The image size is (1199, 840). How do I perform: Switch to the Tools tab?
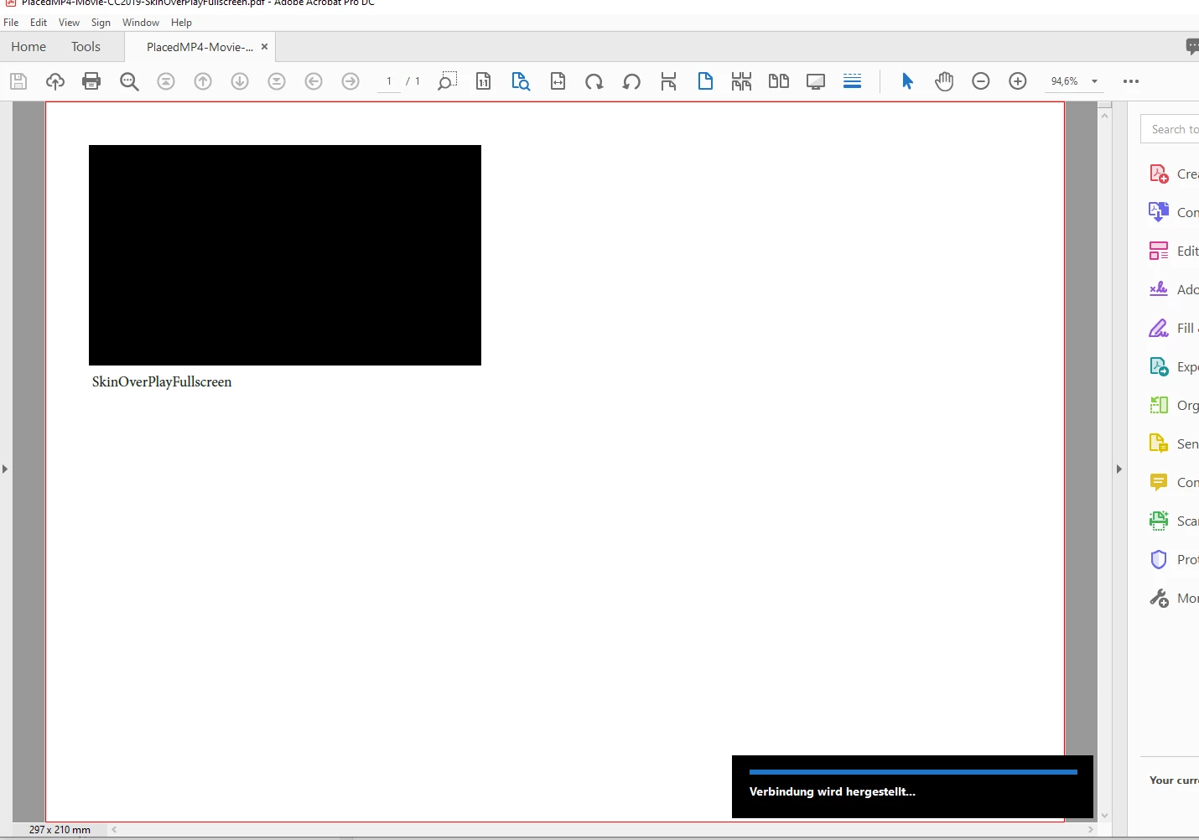click(86, 47)
